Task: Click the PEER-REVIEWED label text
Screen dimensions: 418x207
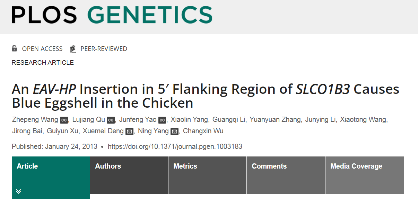Action: (104, 49)
